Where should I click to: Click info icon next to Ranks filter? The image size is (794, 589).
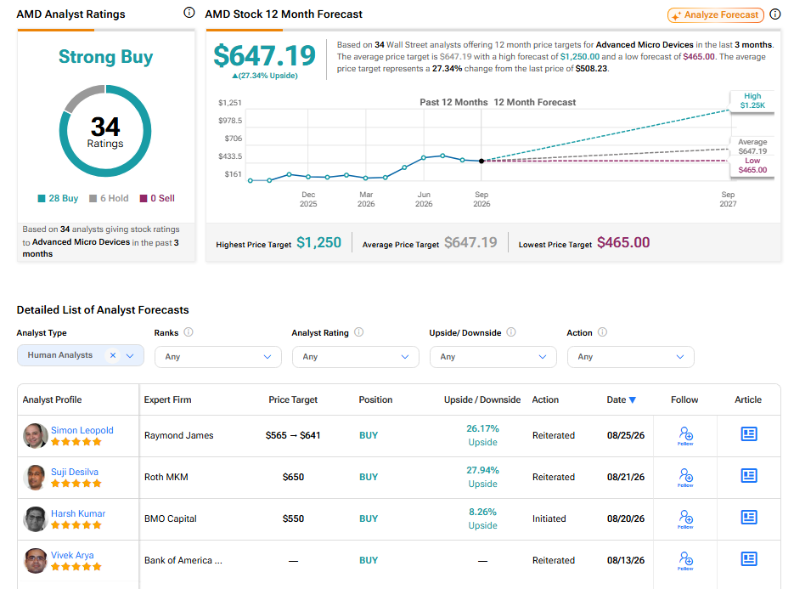(x=189, y=332)
